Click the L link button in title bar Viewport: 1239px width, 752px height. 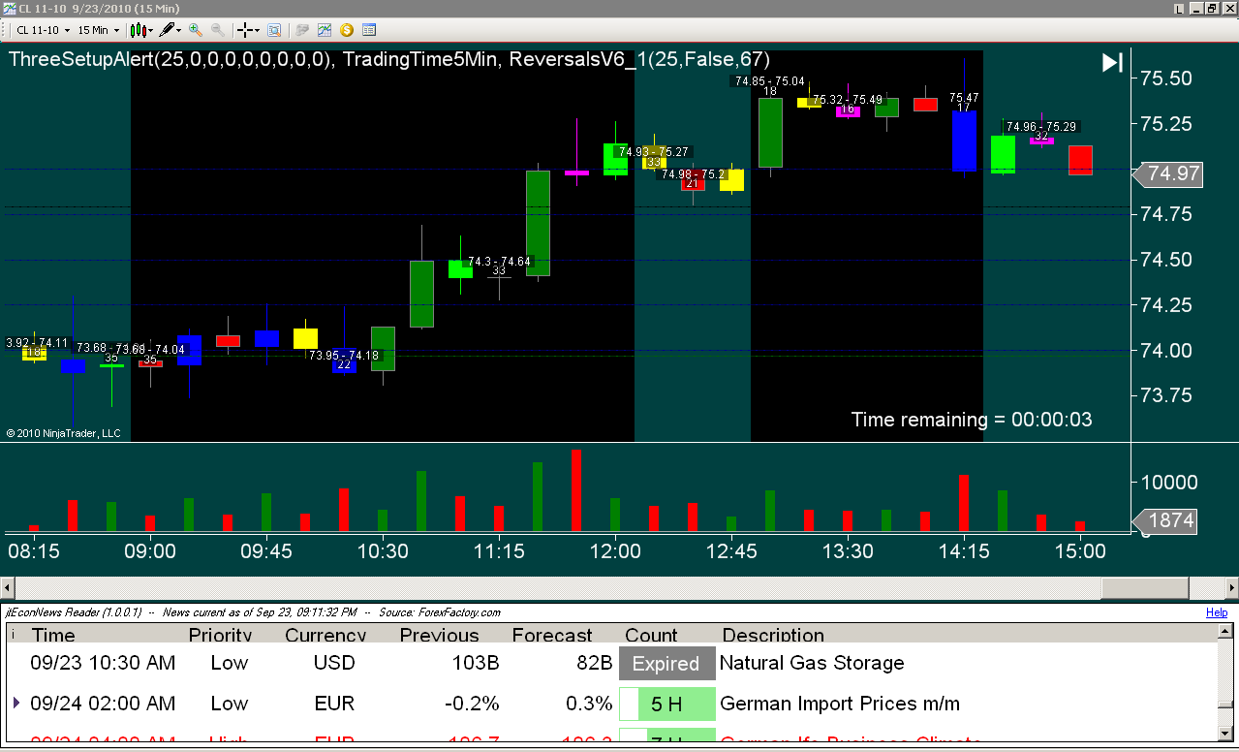click(1178, 8)
